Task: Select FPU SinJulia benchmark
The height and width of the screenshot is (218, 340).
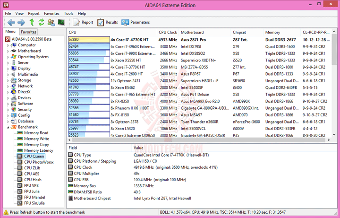Action: (34, 203)
